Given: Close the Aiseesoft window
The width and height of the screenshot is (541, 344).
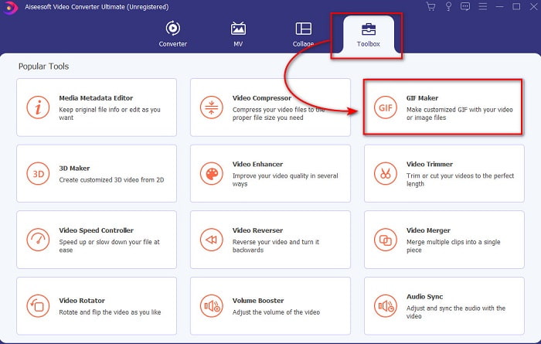Looking at the screenshot, I should [x=533, y=6].
